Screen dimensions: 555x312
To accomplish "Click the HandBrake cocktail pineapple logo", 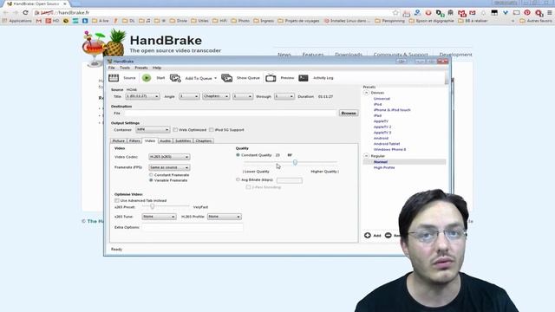I will click(x=104, y=48).
